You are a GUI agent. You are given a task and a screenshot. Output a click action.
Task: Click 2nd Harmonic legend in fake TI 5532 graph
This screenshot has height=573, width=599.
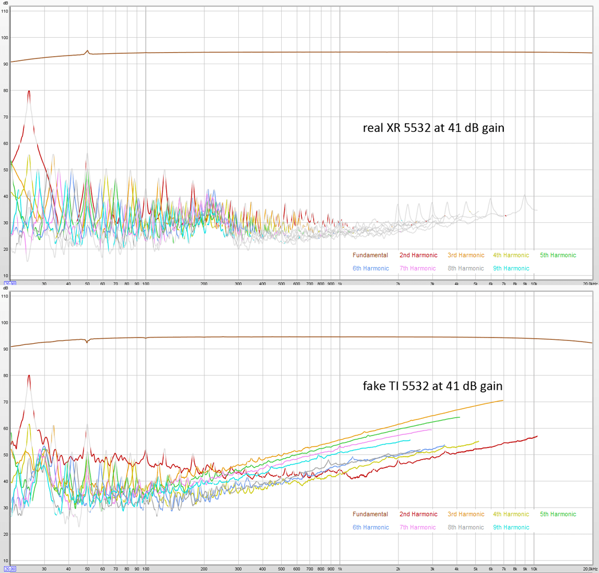418,514
